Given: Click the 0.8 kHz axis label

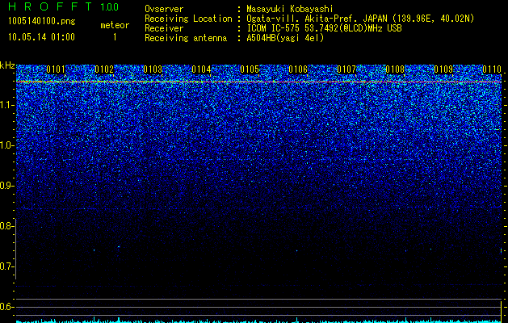Looking at the screenshot, I should (6, 226).
